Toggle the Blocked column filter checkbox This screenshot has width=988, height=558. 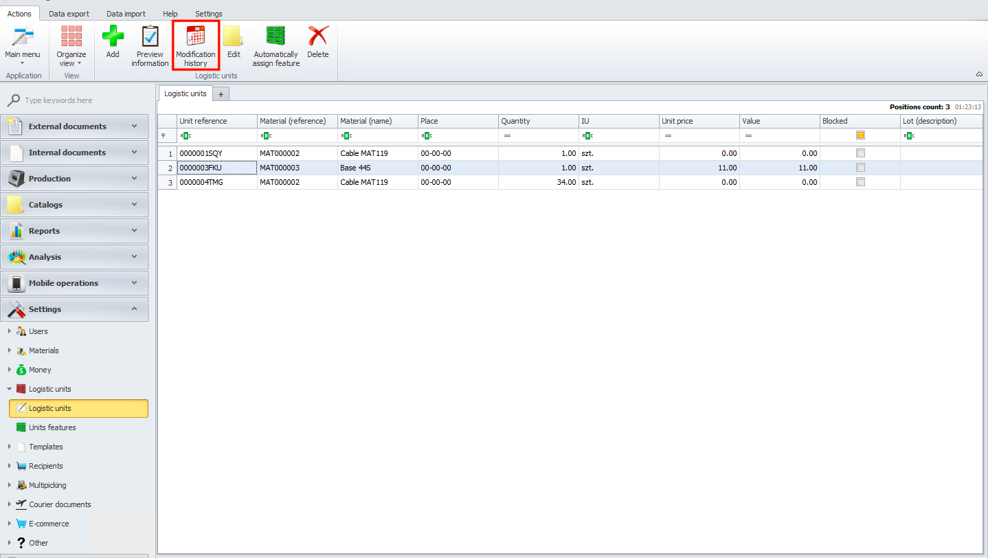860,135
